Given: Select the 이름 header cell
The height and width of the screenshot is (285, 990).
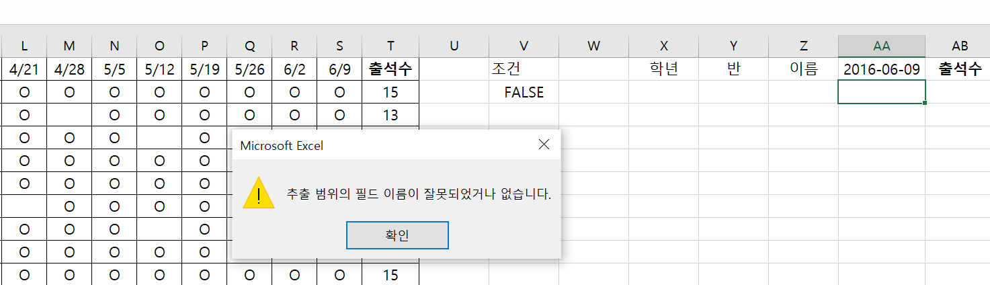Looking at the screenshot, I should (x=803, y=69).
